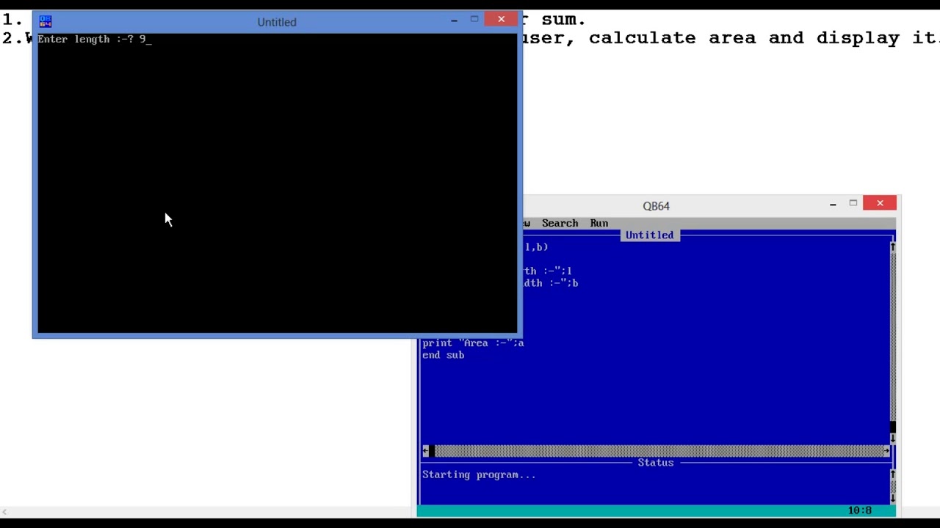Close the Untitled program output window

501,20
